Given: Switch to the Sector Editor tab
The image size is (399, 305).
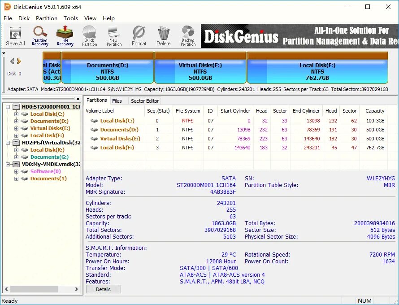Looking at the screenshot, I should (x=145, y=101).
